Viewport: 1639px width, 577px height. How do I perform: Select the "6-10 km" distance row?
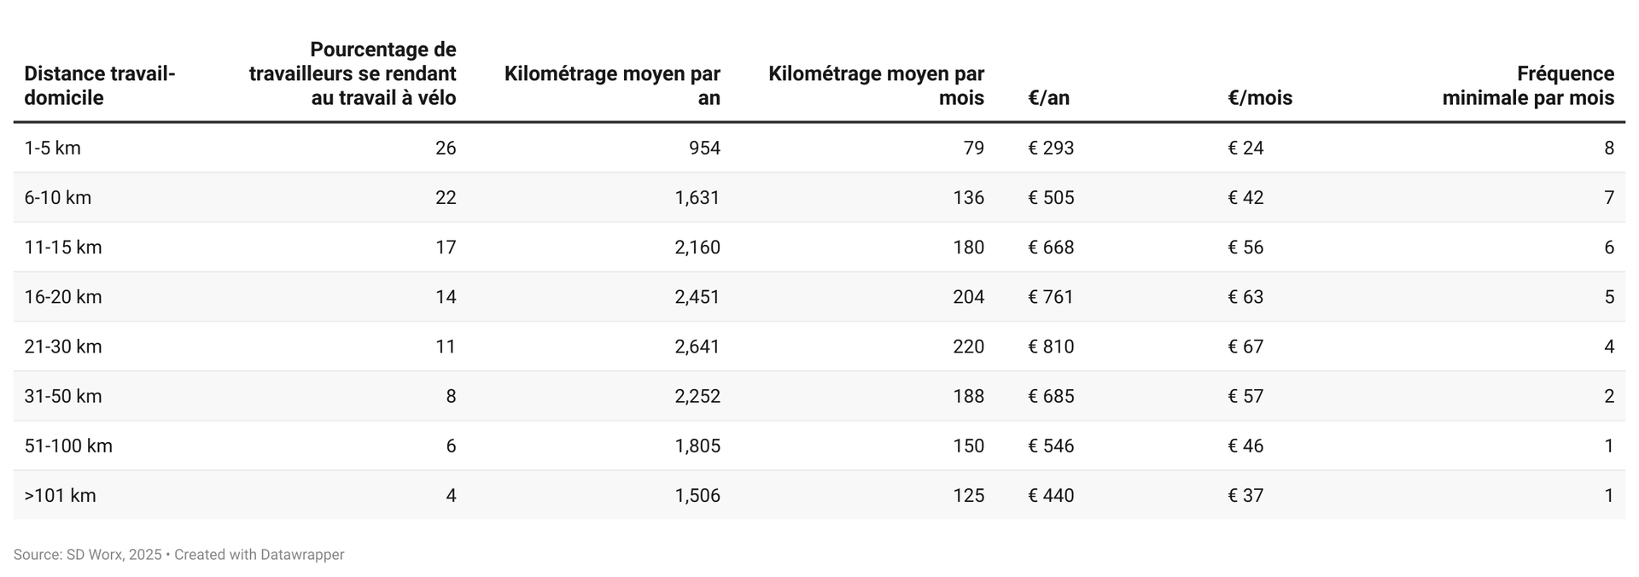pyautogui.click(x=58, y=197)
